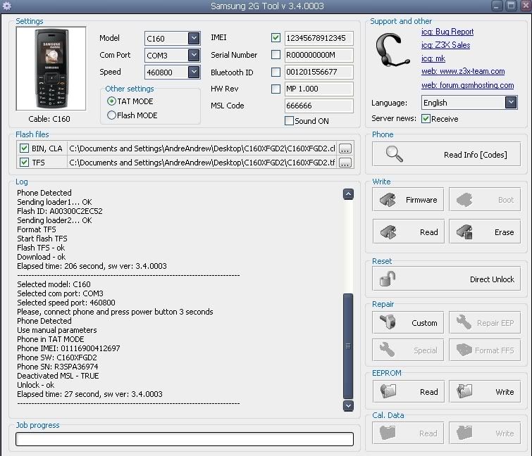Enable the HW Rev checkbox
Screen dimensions: 532x456
(x=276, y=89)
